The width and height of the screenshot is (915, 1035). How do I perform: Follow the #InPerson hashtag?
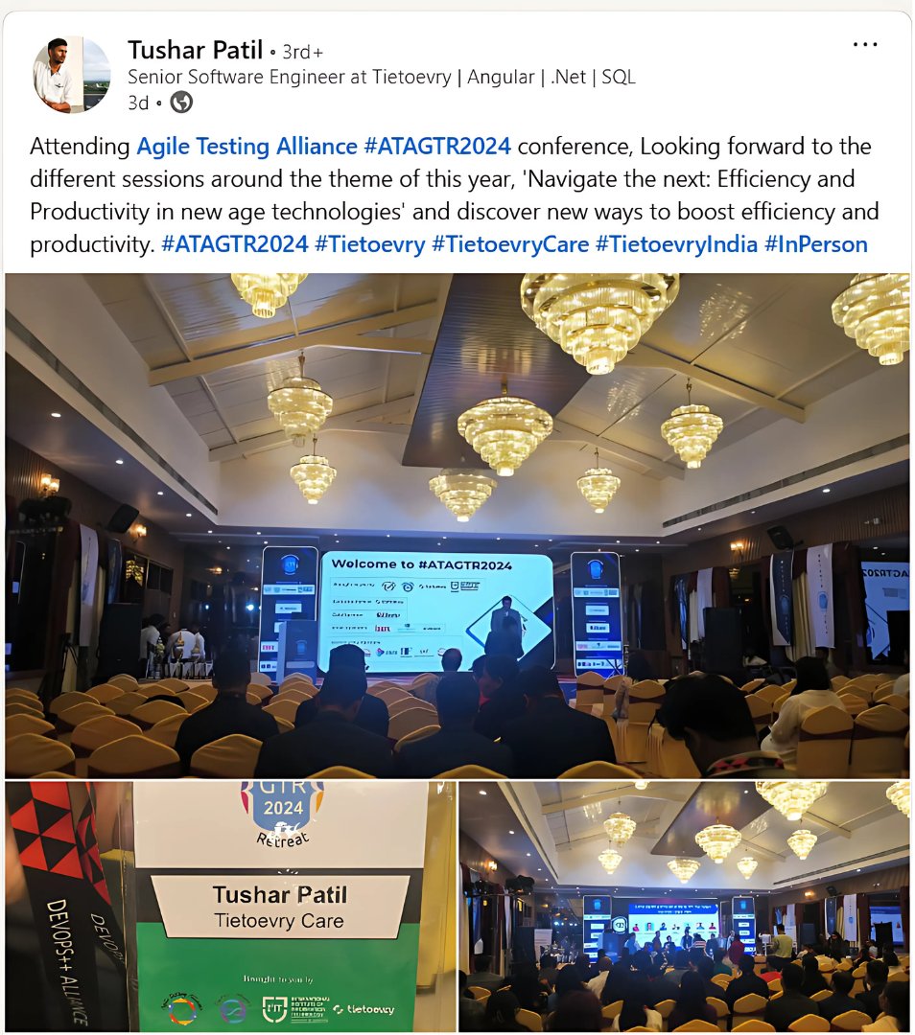(x=816, y=244)
